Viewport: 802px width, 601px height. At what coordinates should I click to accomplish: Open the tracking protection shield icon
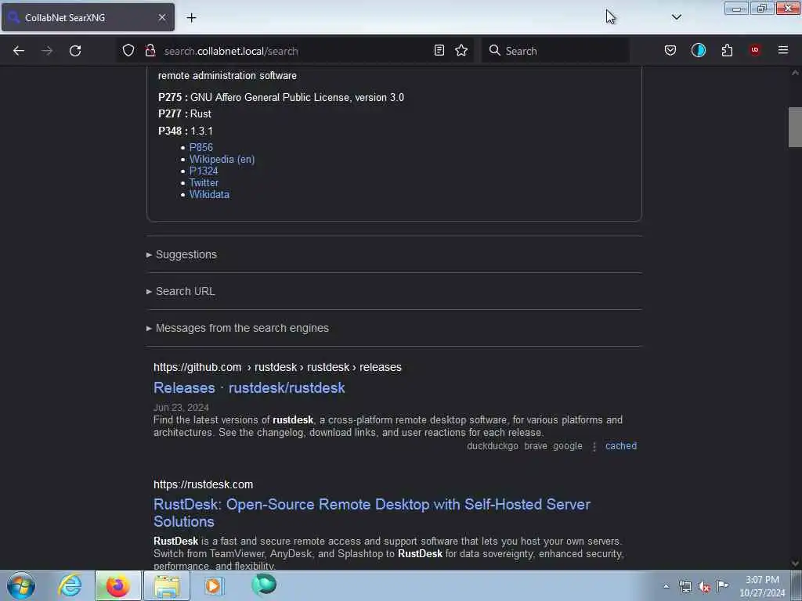pyautogui.click(x=128, y=50)
